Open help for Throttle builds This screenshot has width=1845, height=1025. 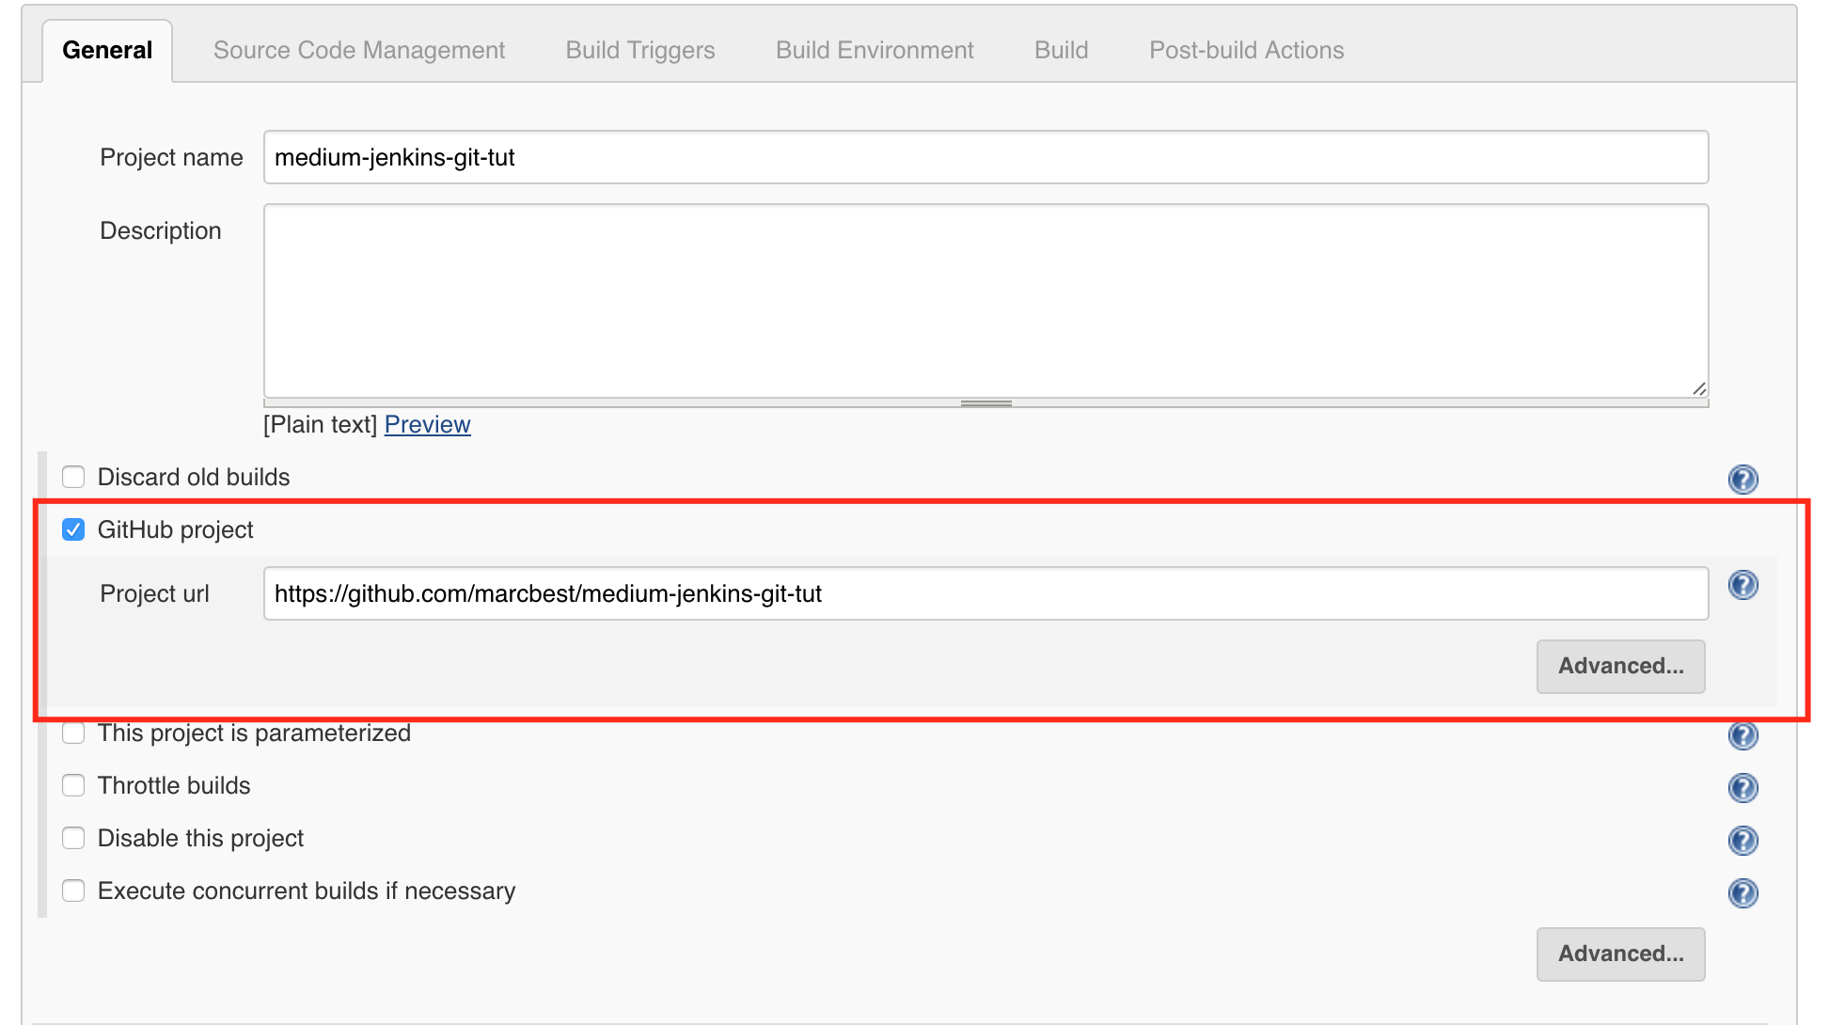click(x=1742, y=787)
